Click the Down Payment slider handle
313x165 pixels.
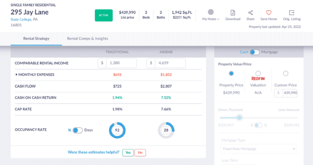240,117
